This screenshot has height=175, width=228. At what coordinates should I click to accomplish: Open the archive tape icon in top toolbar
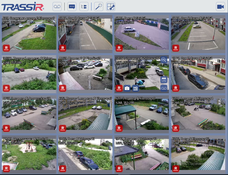point(57,7)
